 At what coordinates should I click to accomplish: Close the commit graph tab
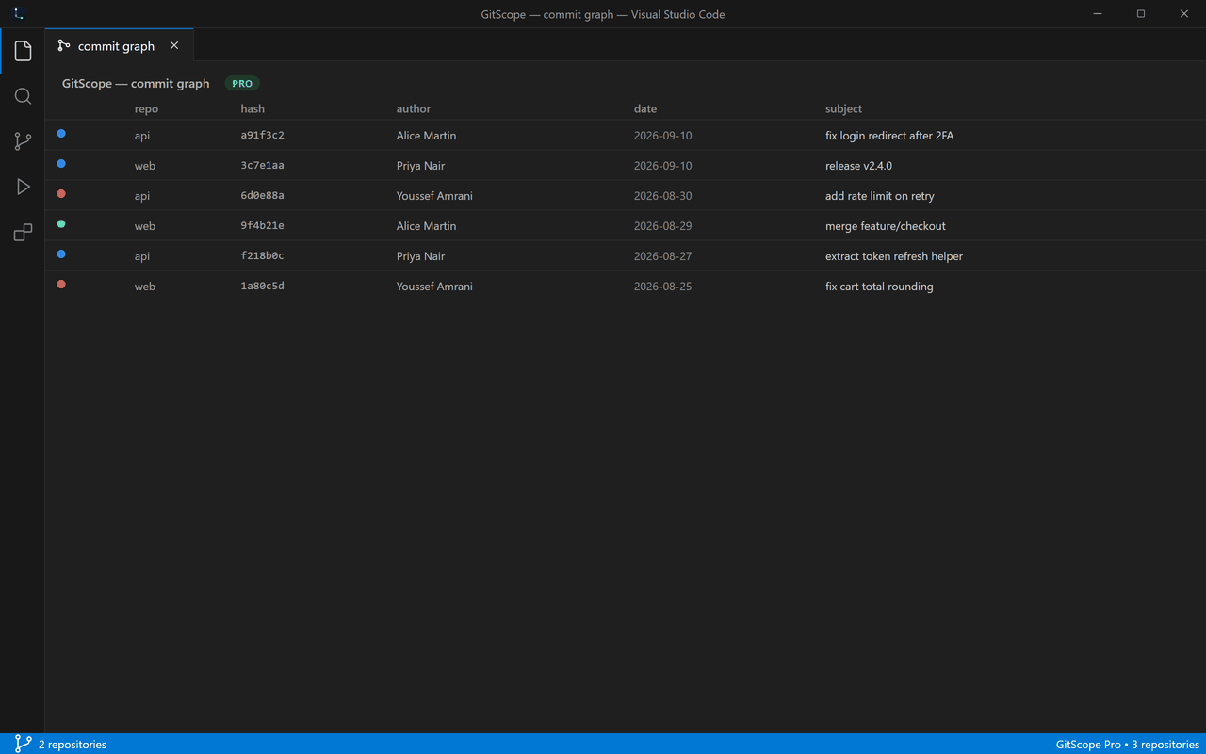174,45
